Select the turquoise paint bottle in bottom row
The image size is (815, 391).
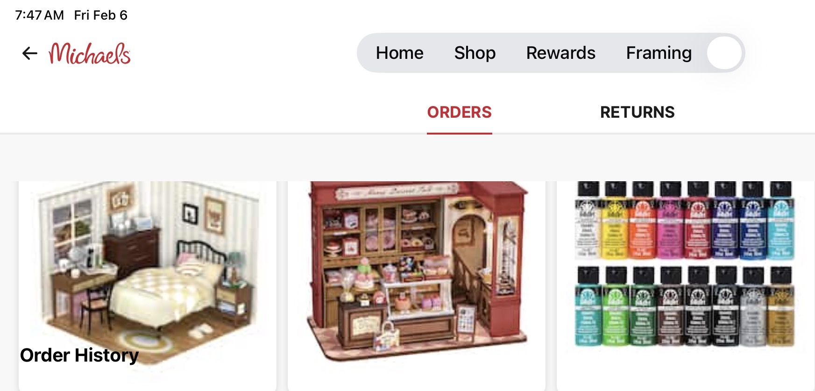pos(588,306)
